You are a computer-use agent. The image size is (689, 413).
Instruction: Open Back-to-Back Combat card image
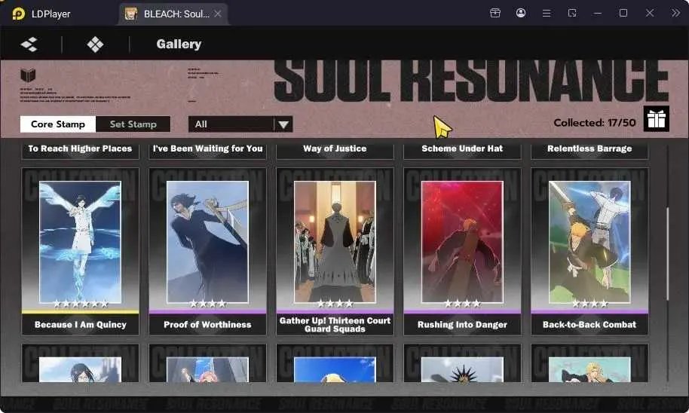pos(589,242)
